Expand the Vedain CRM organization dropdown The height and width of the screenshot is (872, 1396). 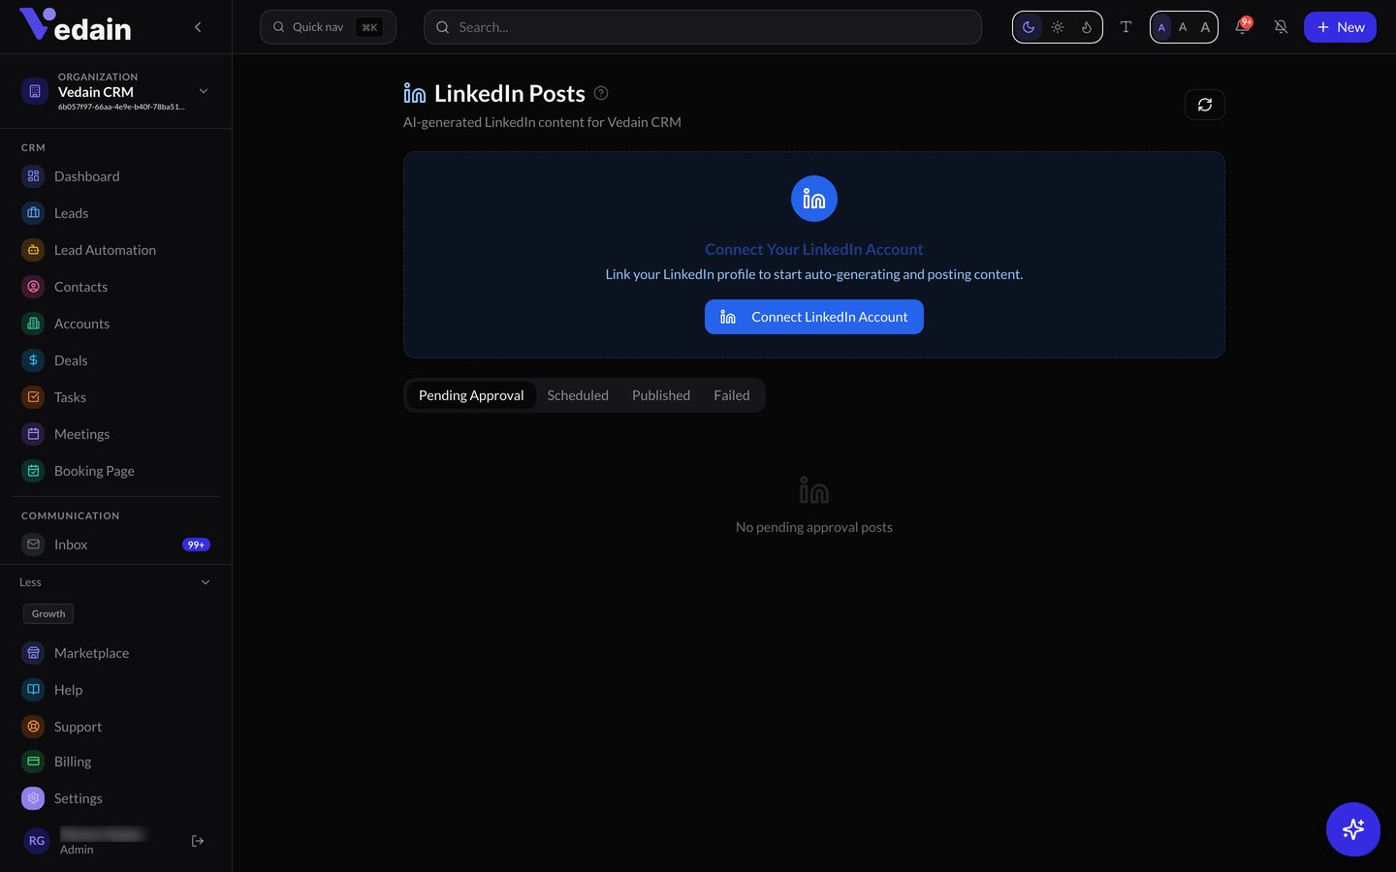click(x=204, y=91)
